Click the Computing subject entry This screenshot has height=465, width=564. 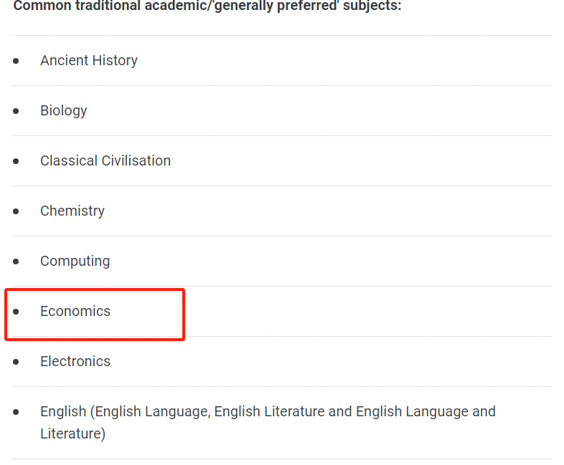[75, 261]
